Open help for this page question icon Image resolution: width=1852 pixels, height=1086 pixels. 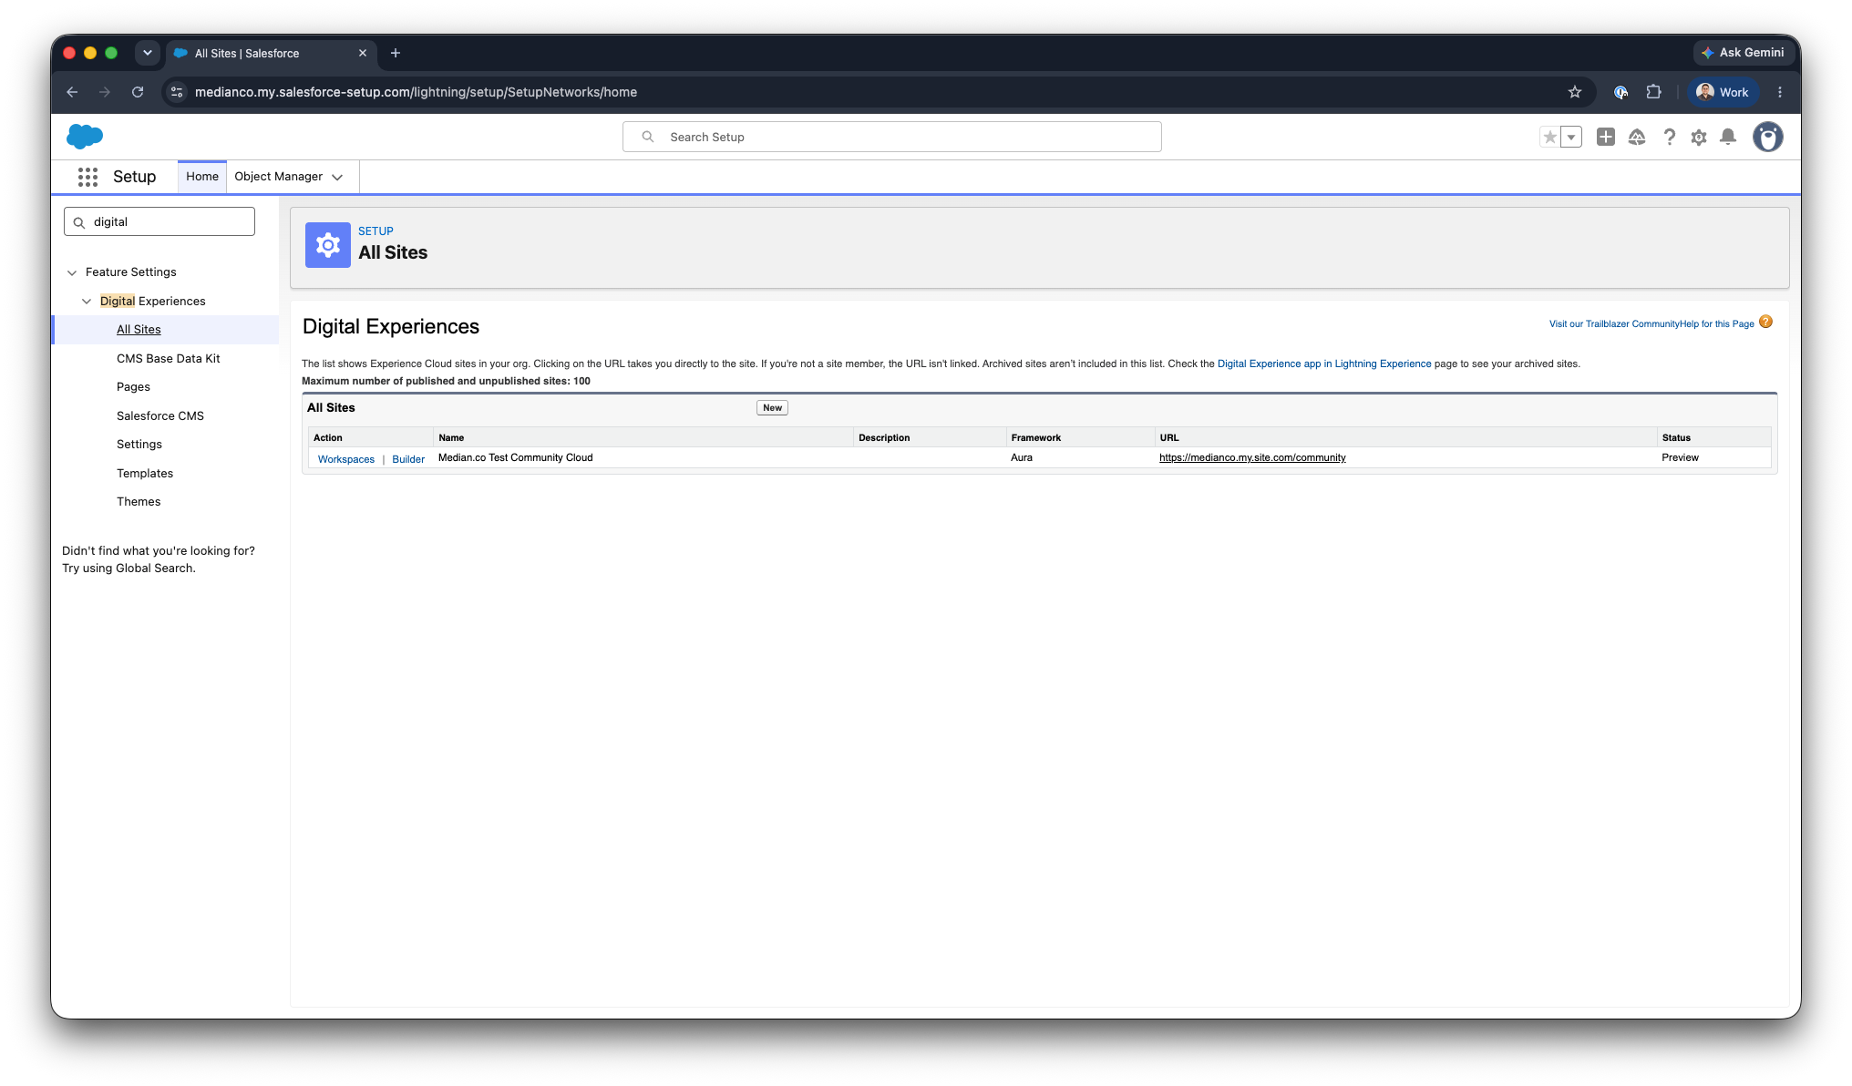pyautogui.click(x=1766, y=322)
